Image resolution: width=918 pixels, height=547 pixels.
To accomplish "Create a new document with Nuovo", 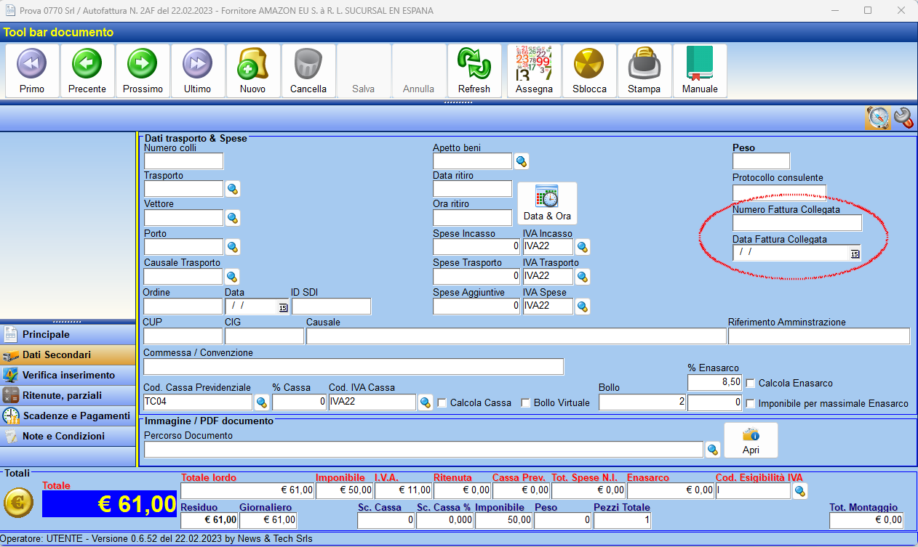I will [x=252, y=70].
